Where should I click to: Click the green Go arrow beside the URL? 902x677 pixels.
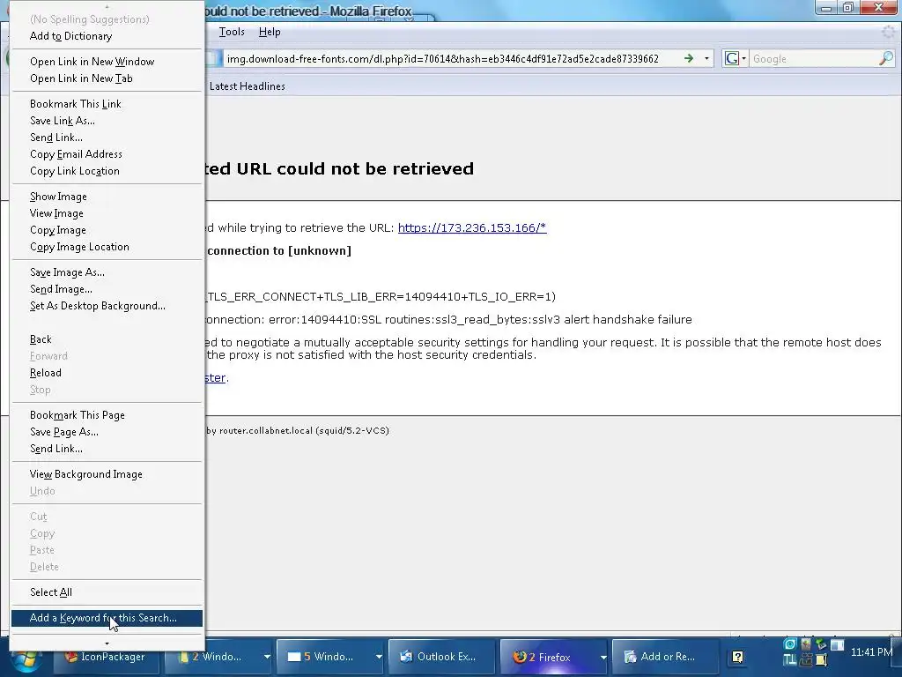689,58
